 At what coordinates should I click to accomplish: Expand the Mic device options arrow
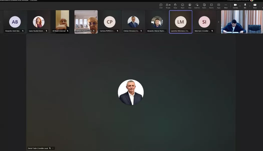[x=249, y=6]
